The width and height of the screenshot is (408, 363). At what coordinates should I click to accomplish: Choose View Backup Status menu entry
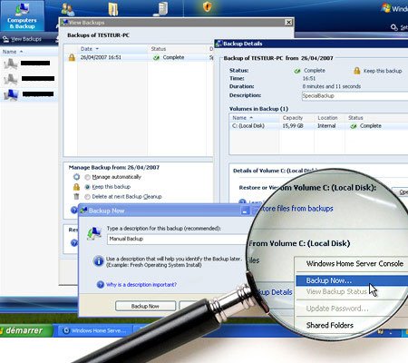[x=336, y=292]
